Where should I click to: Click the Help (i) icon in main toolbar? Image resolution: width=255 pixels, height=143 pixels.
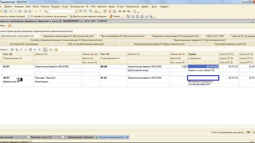click(96, 11)
